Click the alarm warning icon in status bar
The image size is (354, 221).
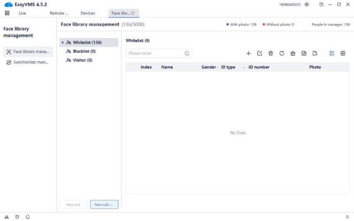tap(7, 217)
